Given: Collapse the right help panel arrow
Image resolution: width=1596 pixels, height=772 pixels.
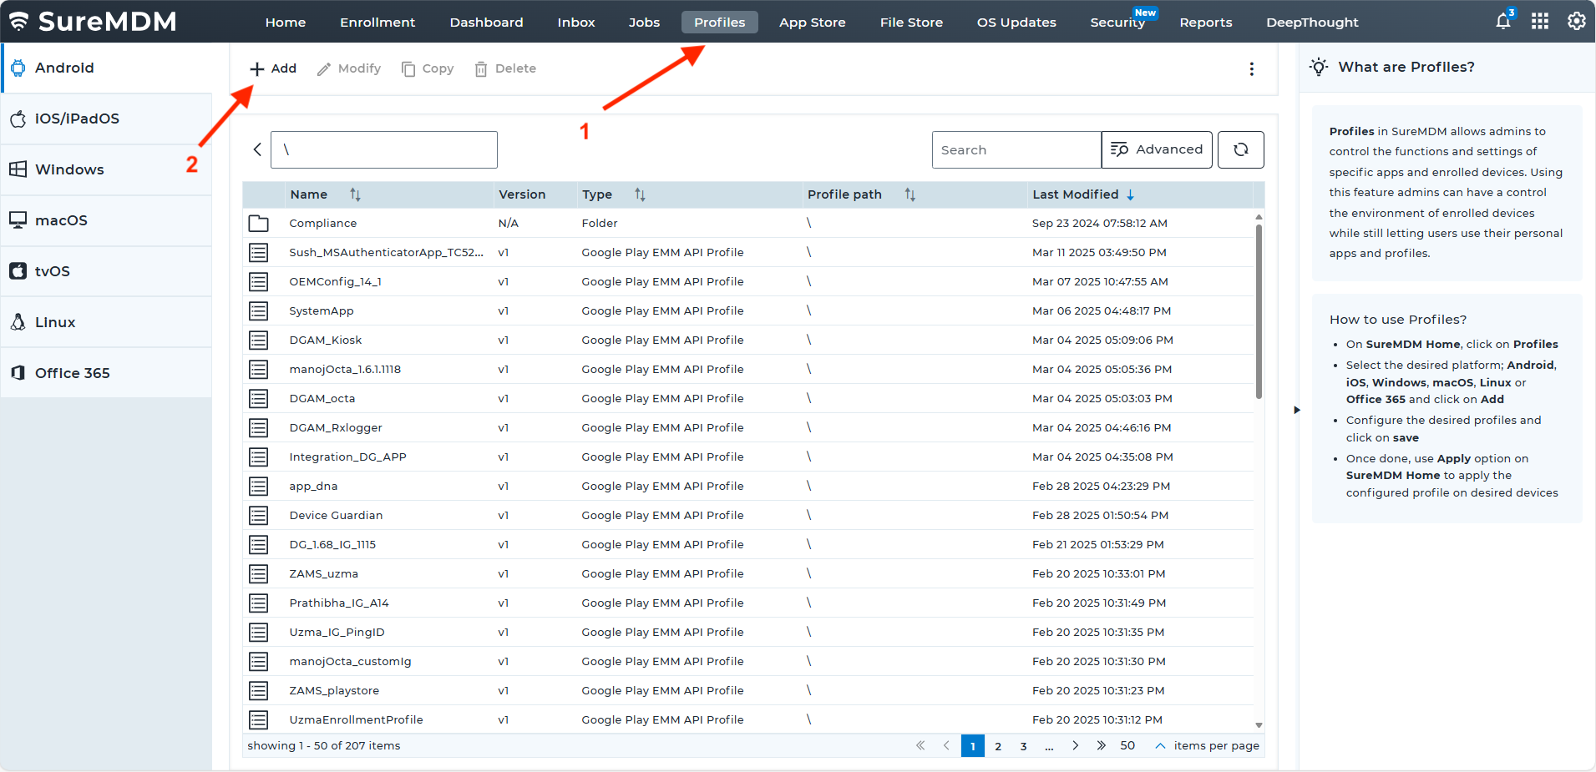Looking at the screenshot, I should pyautogui.click(x=1296, y=410).
